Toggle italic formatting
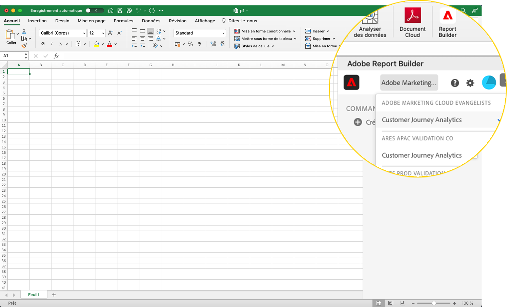 pyautogui.click(x=52, y=44)
